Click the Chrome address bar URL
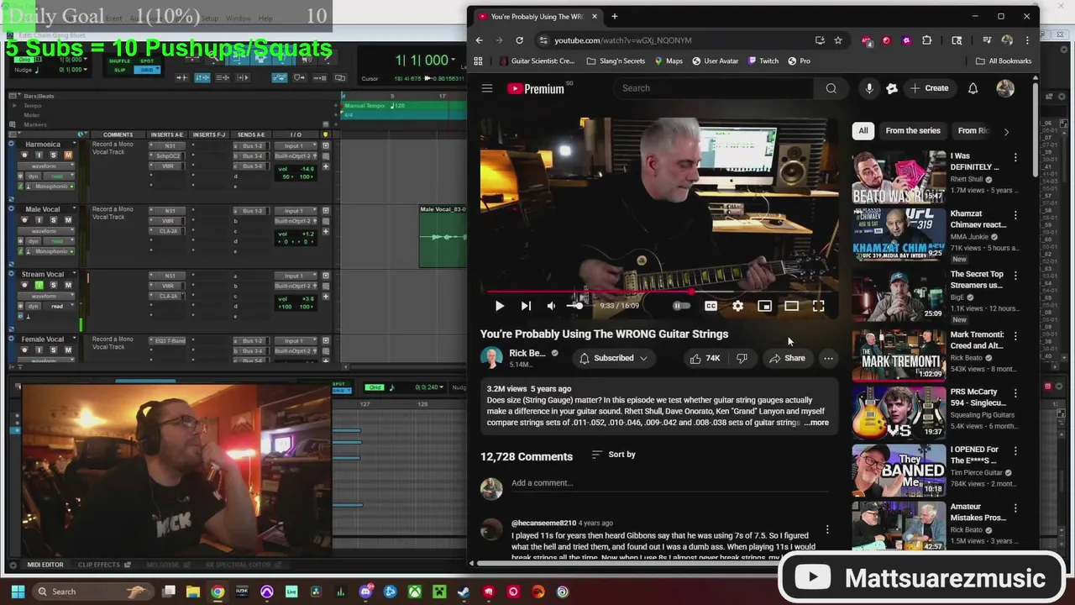1075x605 pixels. pos(623,40)
